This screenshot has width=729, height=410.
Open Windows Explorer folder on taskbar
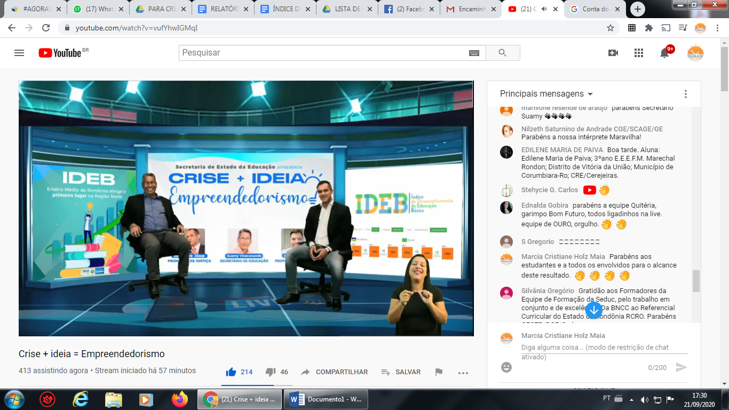[x=114, y=399]
